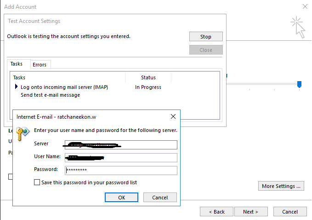Cancel the Internet E-mail password prompt

160,198
